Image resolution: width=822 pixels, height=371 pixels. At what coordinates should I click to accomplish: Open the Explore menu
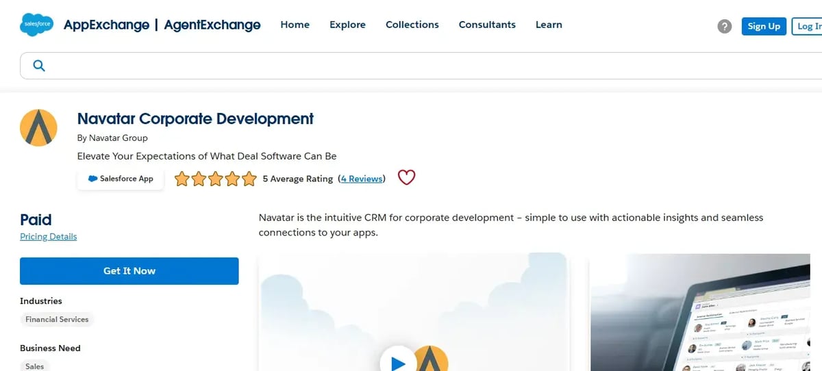(347, 25)
